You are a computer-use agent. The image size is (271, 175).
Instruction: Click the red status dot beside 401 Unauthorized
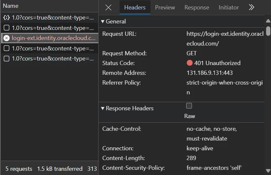click(189, 63)
